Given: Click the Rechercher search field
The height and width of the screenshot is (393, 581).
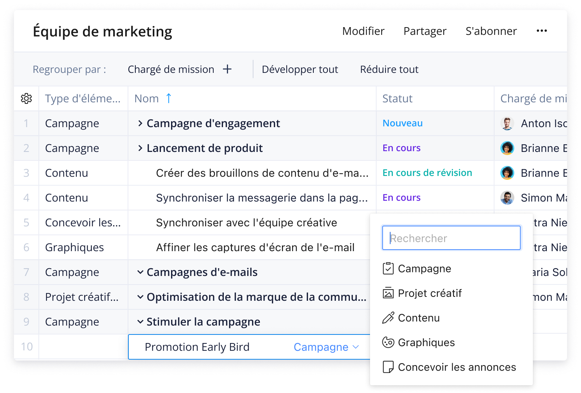Looking at the screenshot, I should coord(451,238).
